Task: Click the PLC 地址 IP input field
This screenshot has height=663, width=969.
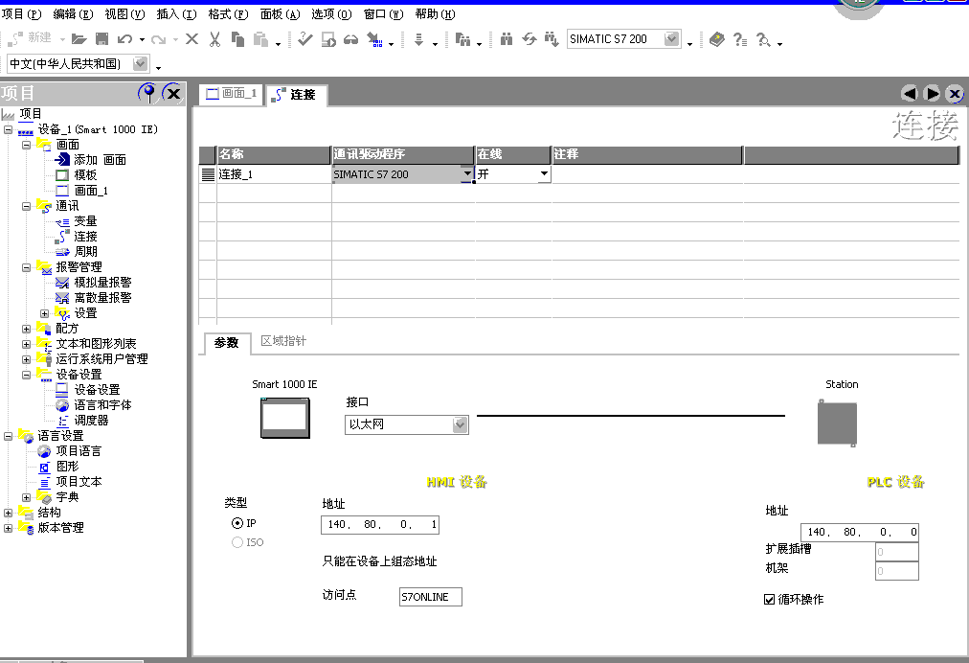Action: tap(860, 532)
